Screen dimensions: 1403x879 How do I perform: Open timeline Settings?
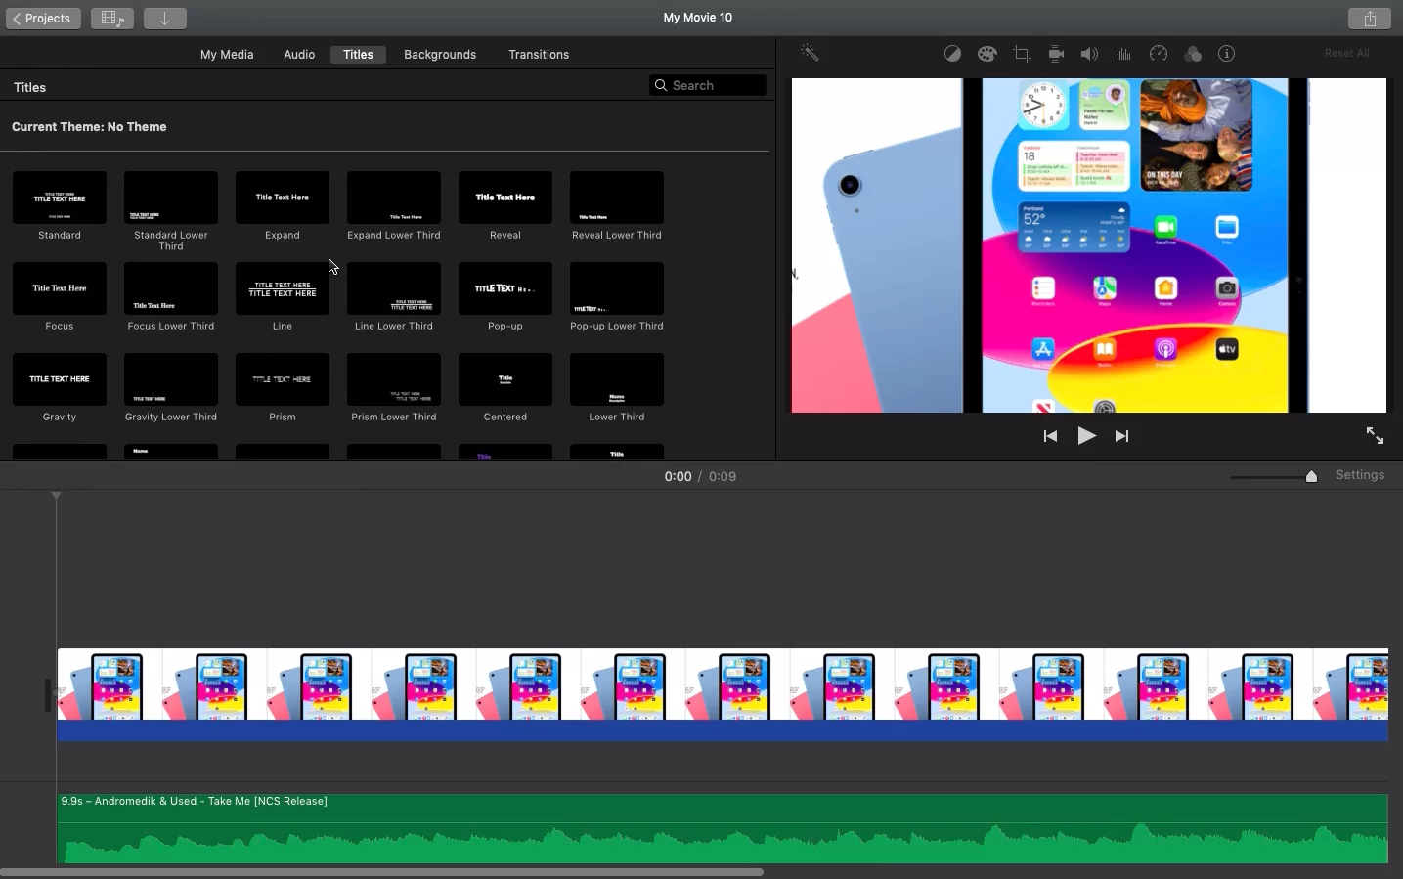tap(1360, 476)
